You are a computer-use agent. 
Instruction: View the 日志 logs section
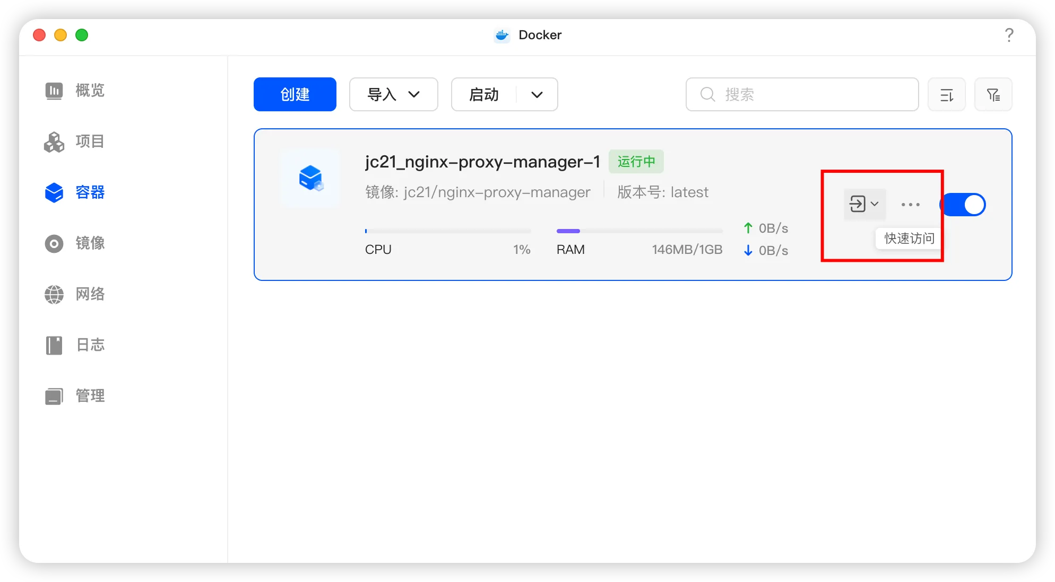[x=74, y=345]
